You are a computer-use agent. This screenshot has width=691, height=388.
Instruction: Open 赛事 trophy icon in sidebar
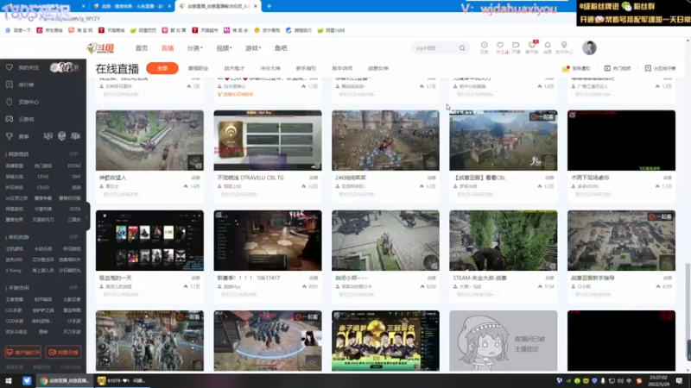tap(10, 136)
